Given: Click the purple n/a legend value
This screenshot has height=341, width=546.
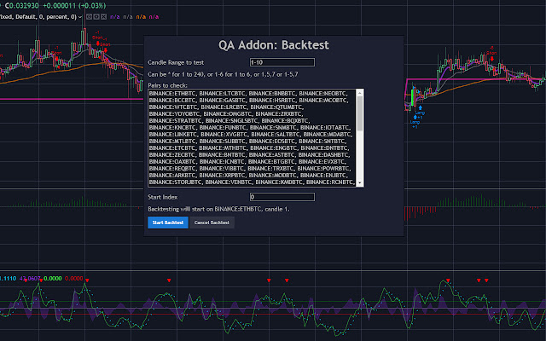Looking at the screenshot, I should (115, 17).
